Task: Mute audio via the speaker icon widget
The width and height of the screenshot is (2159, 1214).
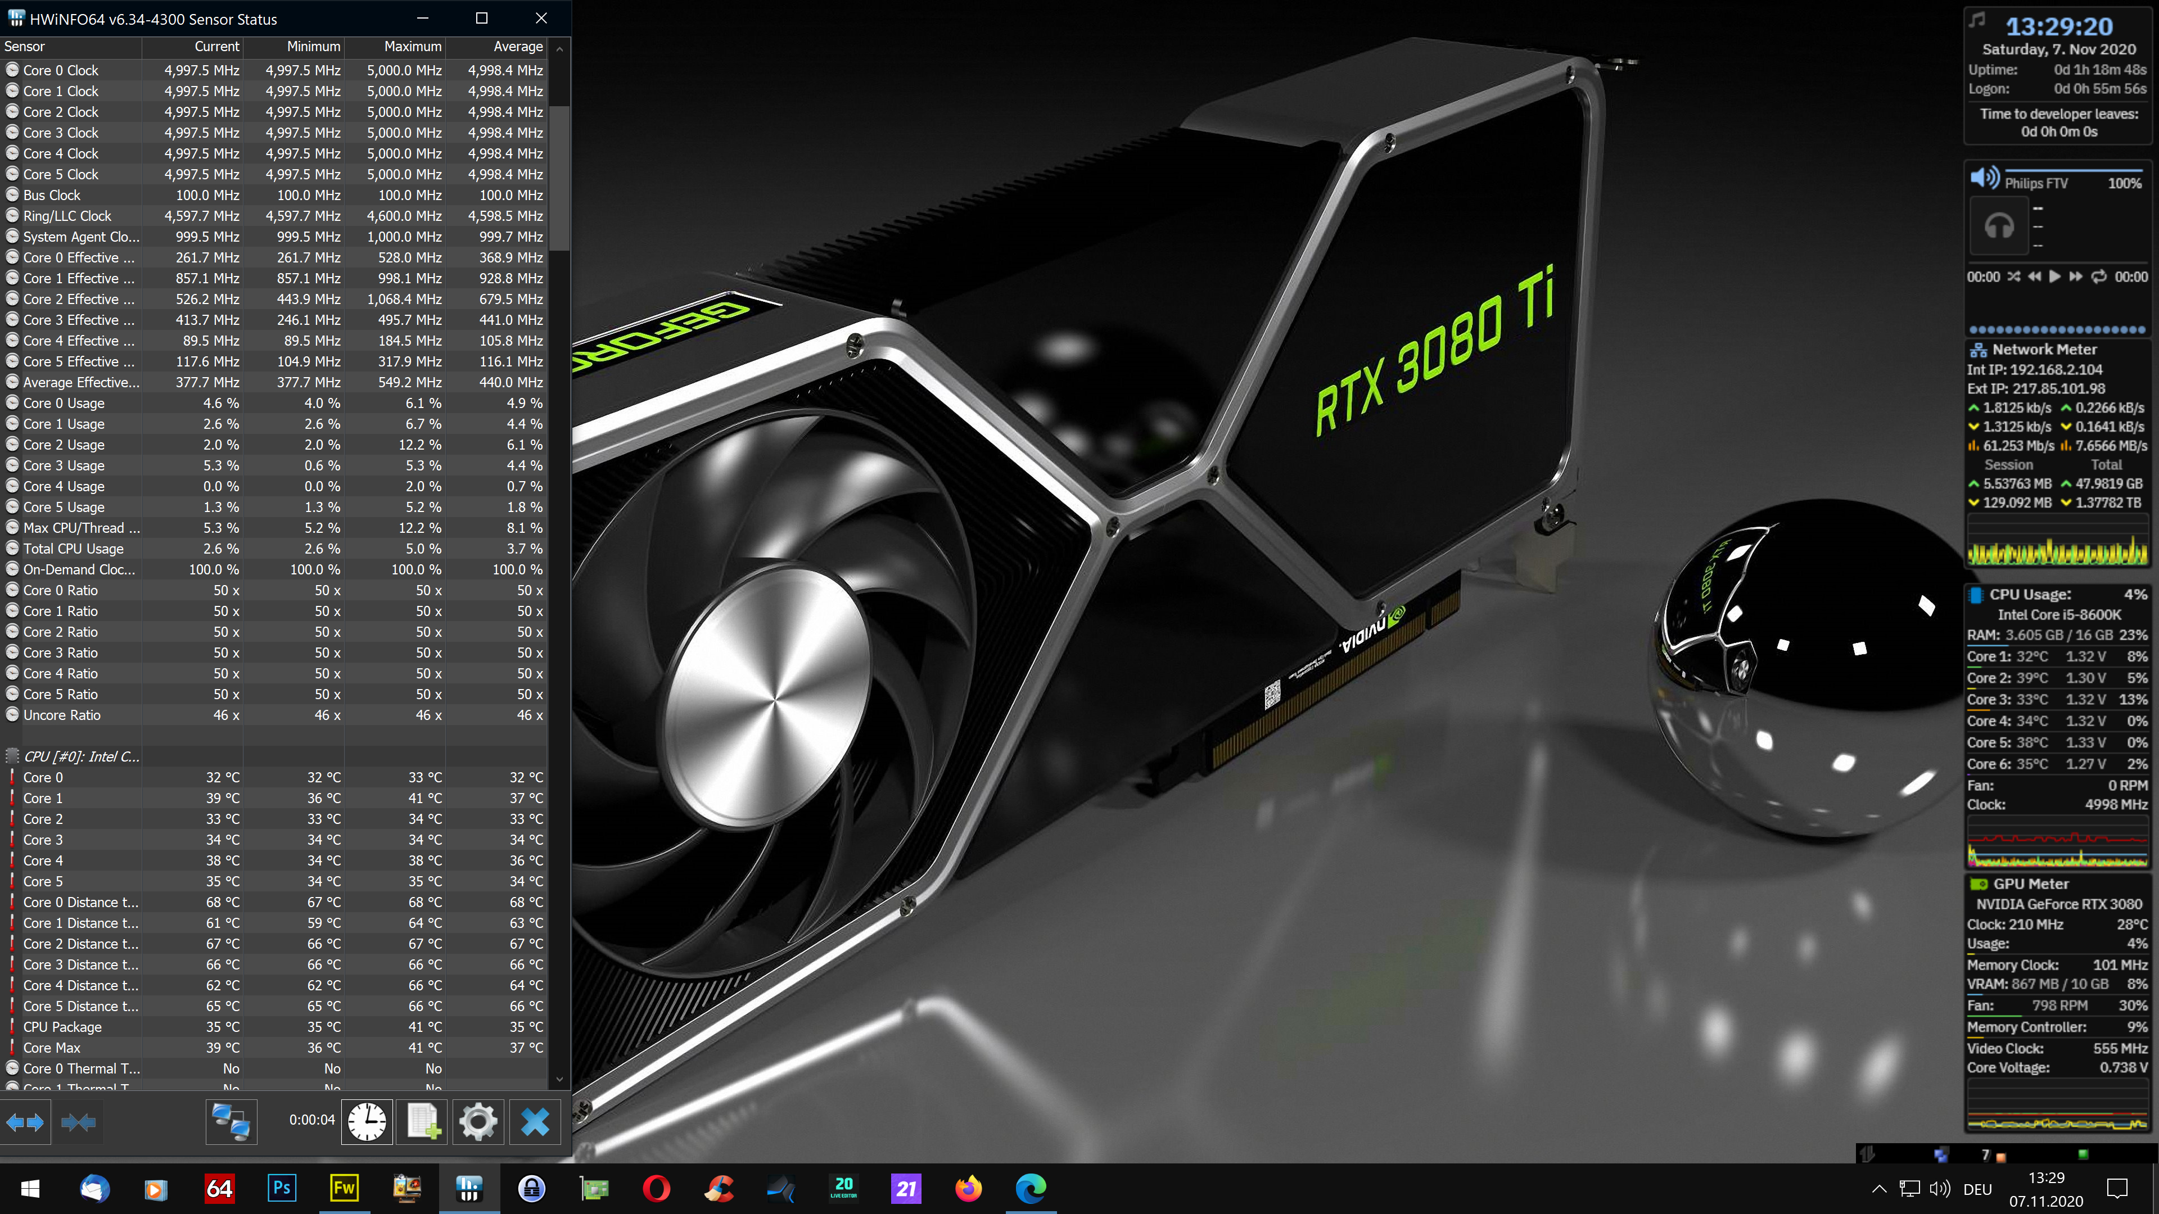Action: click(x=1984, y=179)
